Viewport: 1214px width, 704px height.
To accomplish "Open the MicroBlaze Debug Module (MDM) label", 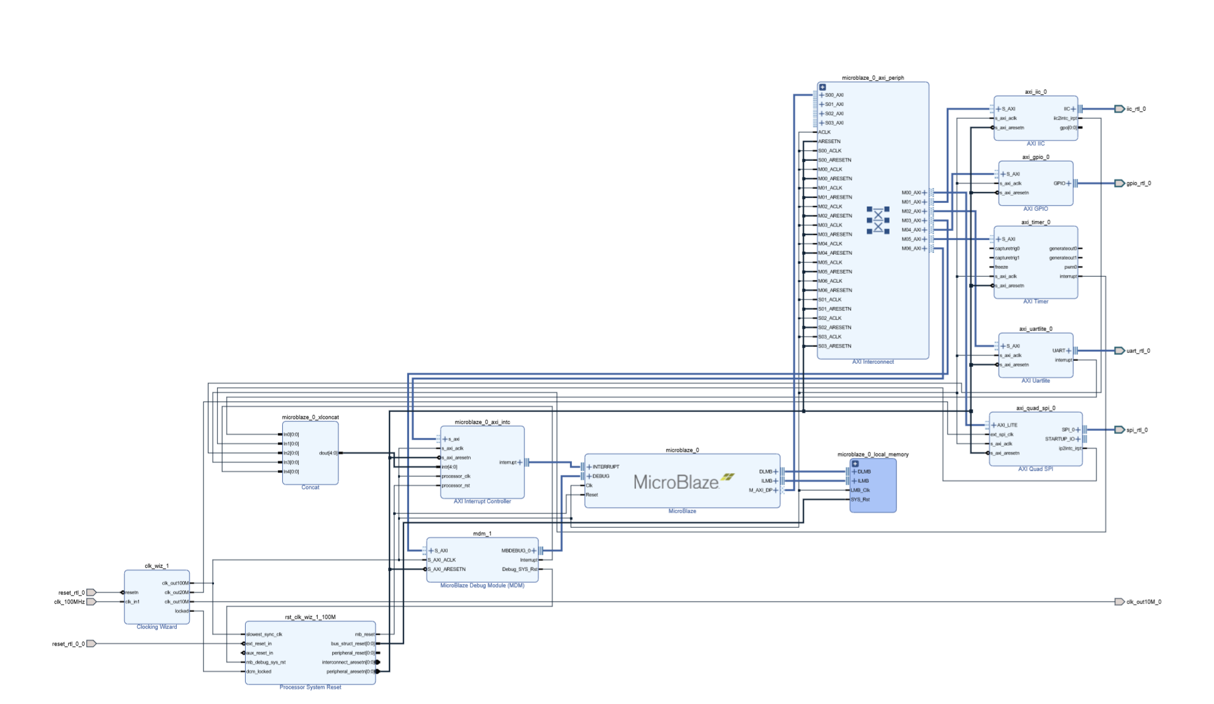I will point(482,584).
